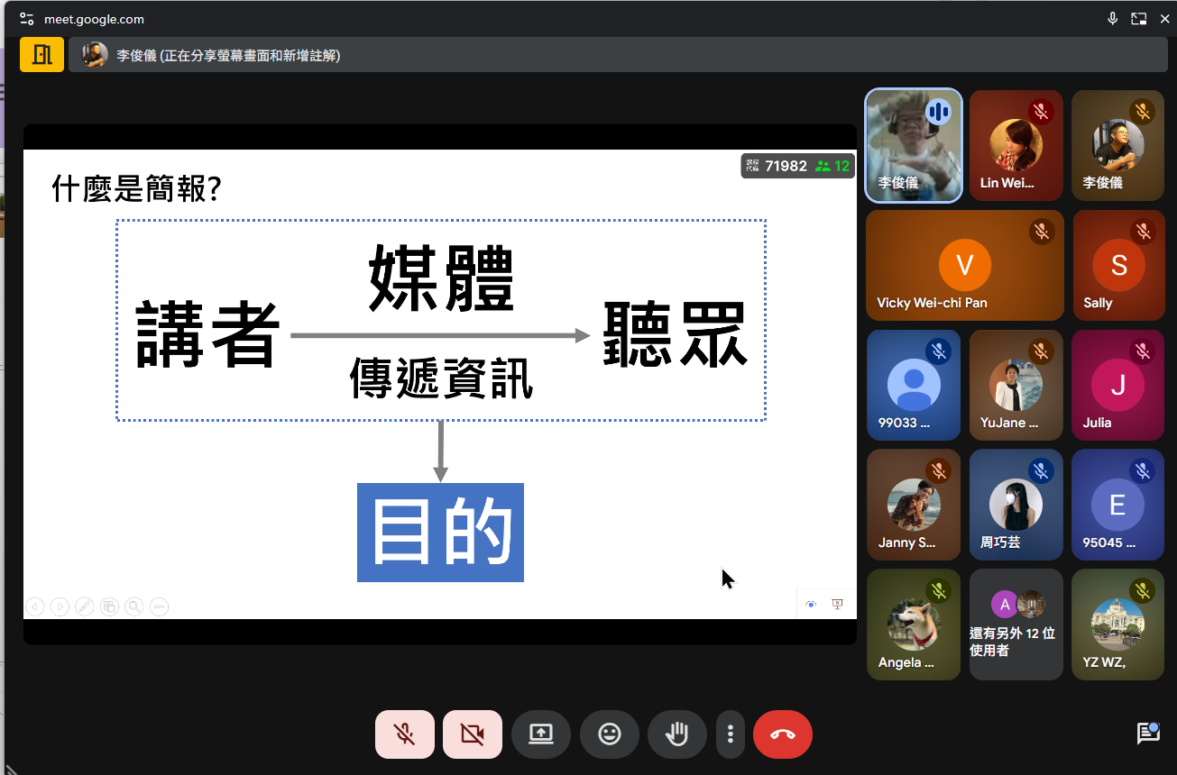The image size is (1177, 775).
Task: Open the chat messages panel icon
Action: tap(1147, 733)
